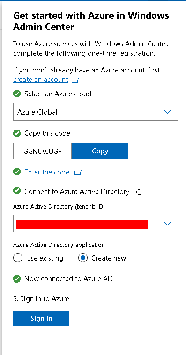Select the Create new radio button
This screenshot has width=186, height=355.
pyautogui.click(x=83, y=258)
